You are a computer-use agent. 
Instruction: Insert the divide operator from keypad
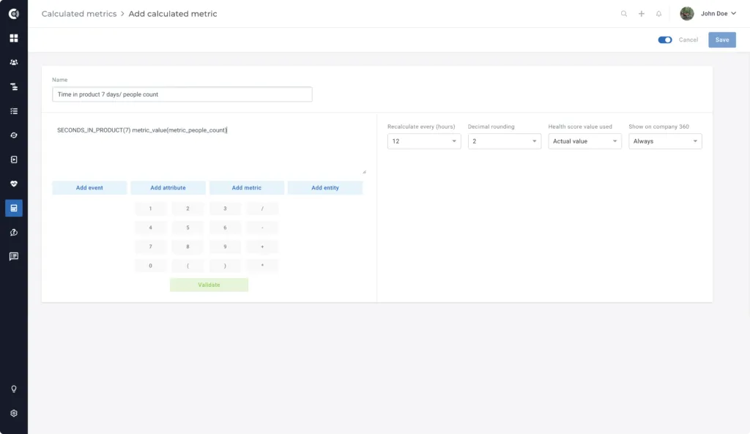[x=262, y=209]
